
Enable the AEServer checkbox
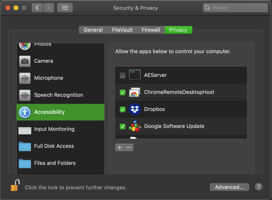coord(123,75)
